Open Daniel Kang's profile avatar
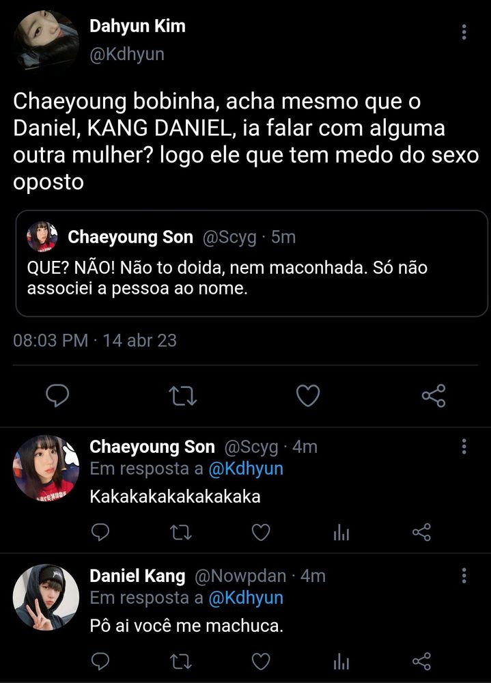Image resolution: width=491 pixels, height=683 pixels. click(x=46, y=596)
